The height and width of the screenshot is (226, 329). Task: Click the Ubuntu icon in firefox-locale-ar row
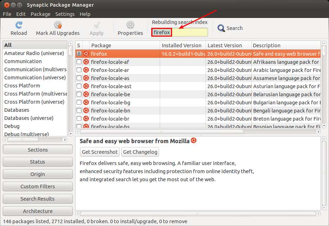tap(86, 70)
